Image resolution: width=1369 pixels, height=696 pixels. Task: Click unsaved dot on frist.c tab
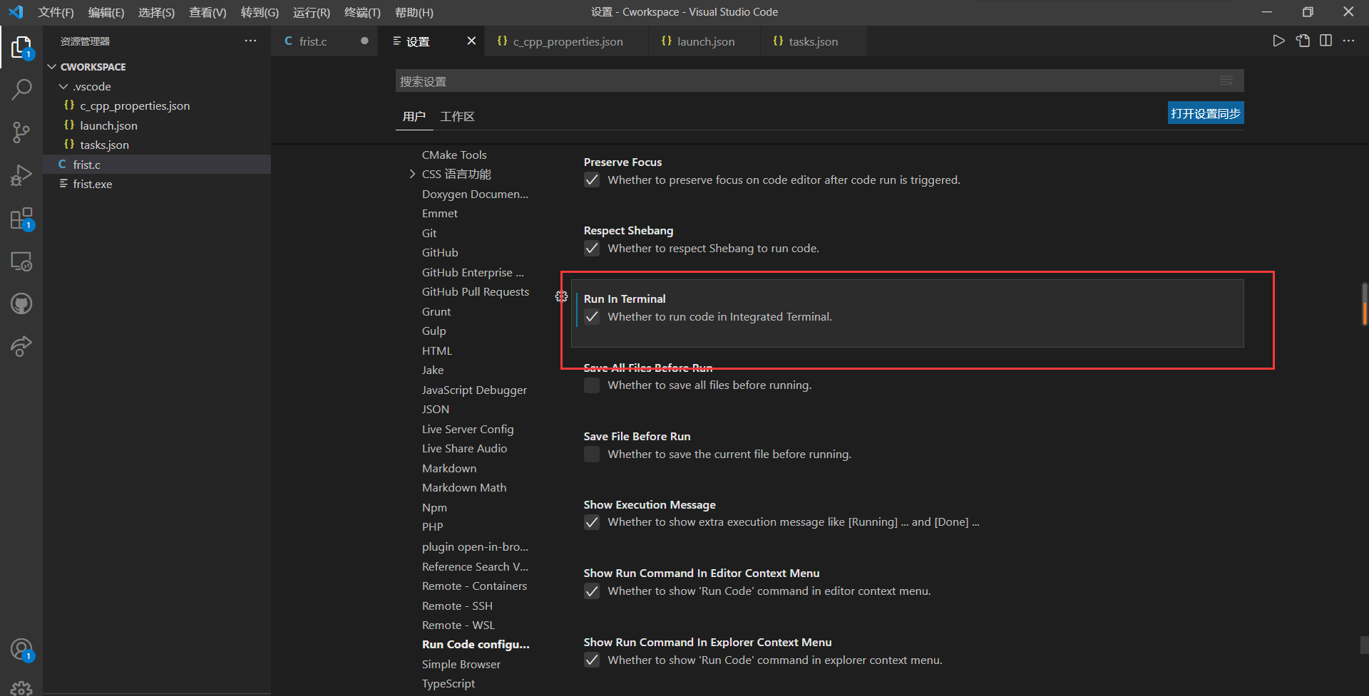[364, 41]
